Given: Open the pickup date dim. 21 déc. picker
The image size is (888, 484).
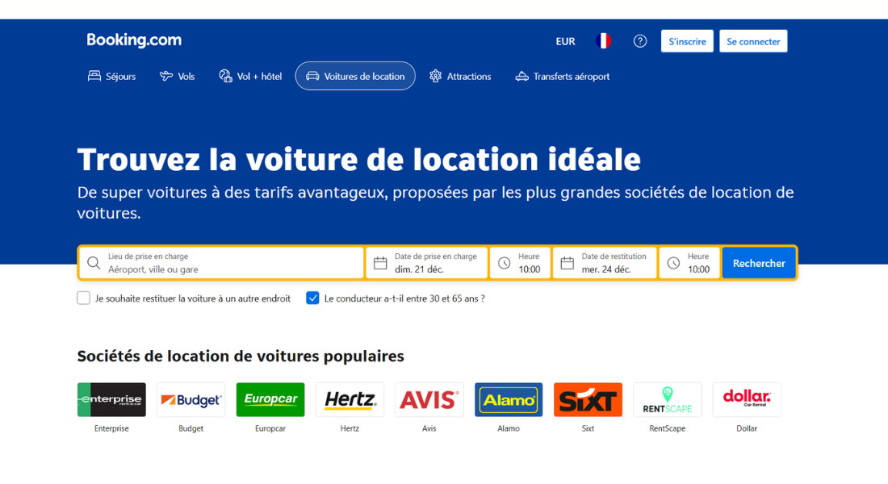Looking at the screenshot, I should [x=426, y=263].
